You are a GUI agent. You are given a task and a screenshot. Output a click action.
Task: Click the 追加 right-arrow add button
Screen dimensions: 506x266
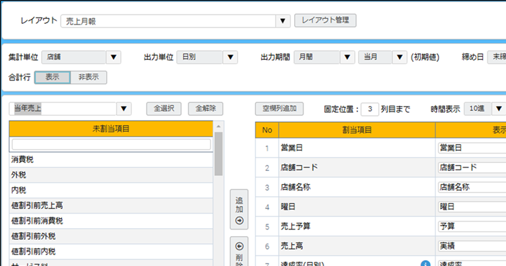point(240,209)
